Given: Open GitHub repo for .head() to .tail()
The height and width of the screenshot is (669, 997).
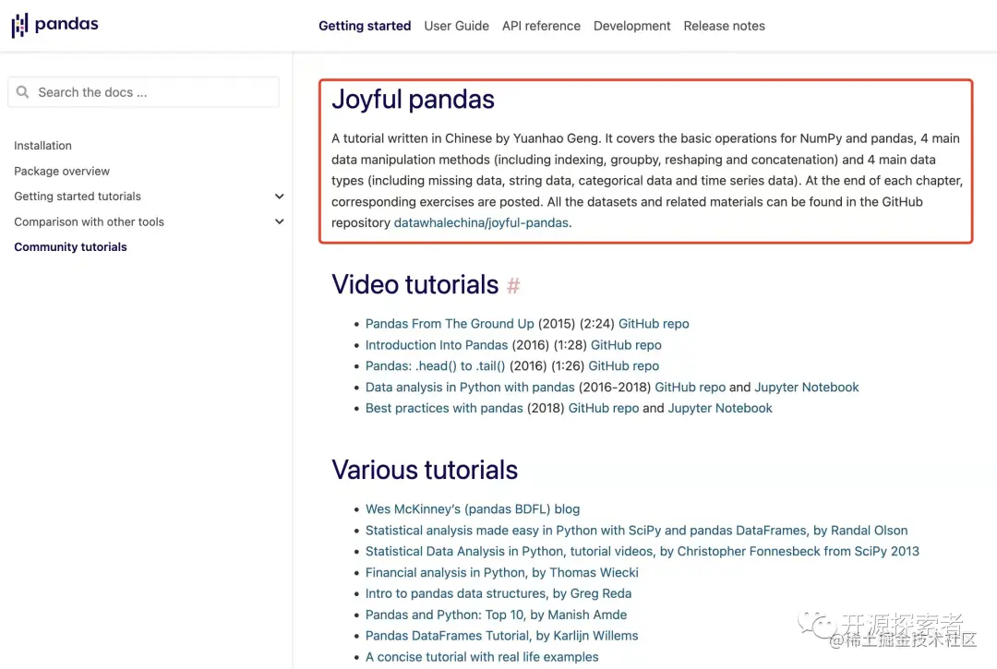Looking at the screenshot, I should pos(624,366).
